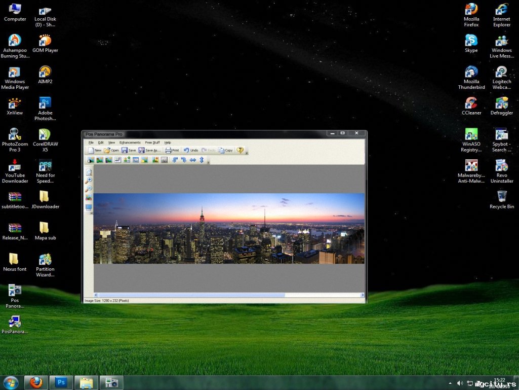Select the Skype desktop icon
Screen dimensions: 519x390
pyautogui.click(x=471, y=44)
